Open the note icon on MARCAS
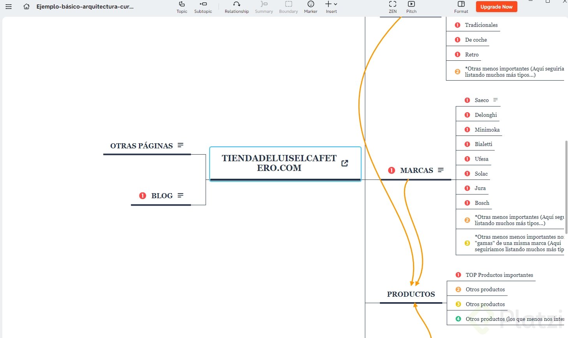The width and height of the screenshot is (568, 338). click(x=441, y=170)
